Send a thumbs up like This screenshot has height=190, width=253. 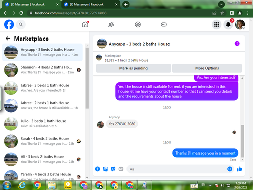[239, 169]
